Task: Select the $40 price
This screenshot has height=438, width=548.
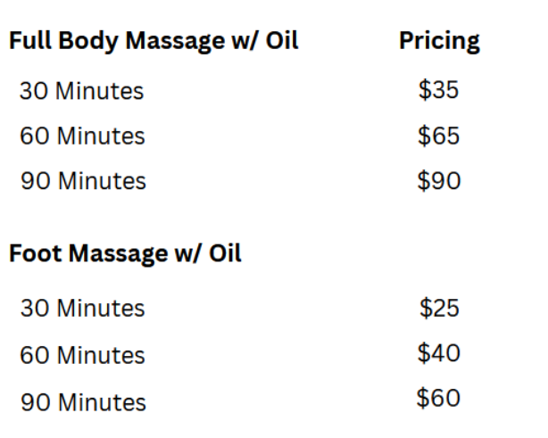Action: pyautogui.click(x=439, y=353)
